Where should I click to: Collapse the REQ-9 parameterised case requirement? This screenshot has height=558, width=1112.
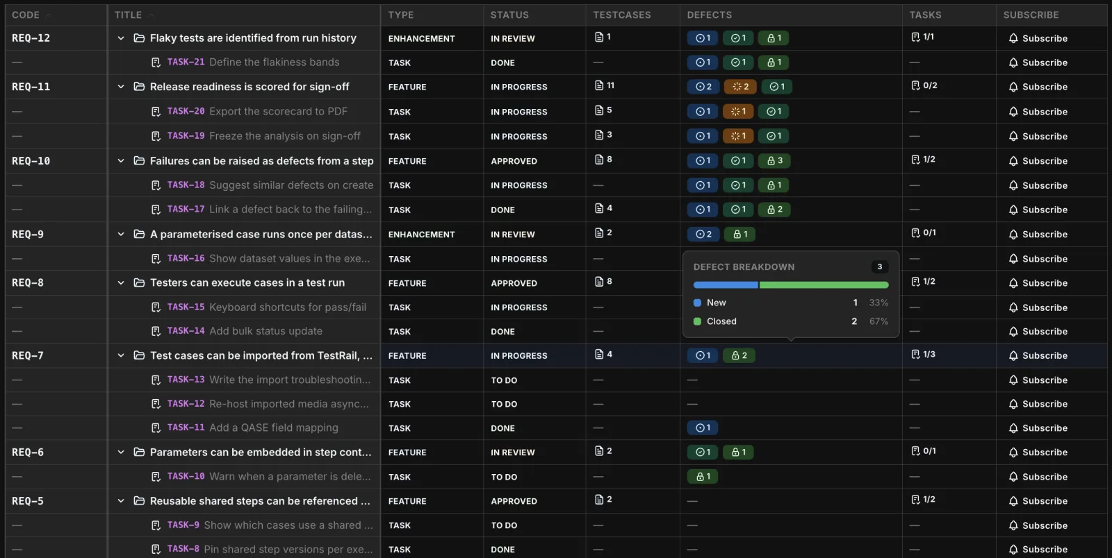tap(121, 235)
